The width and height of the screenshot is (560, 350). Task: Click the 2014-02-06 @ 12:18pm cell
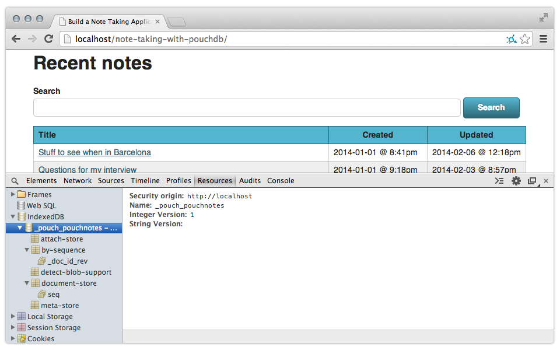click(477, 152)
